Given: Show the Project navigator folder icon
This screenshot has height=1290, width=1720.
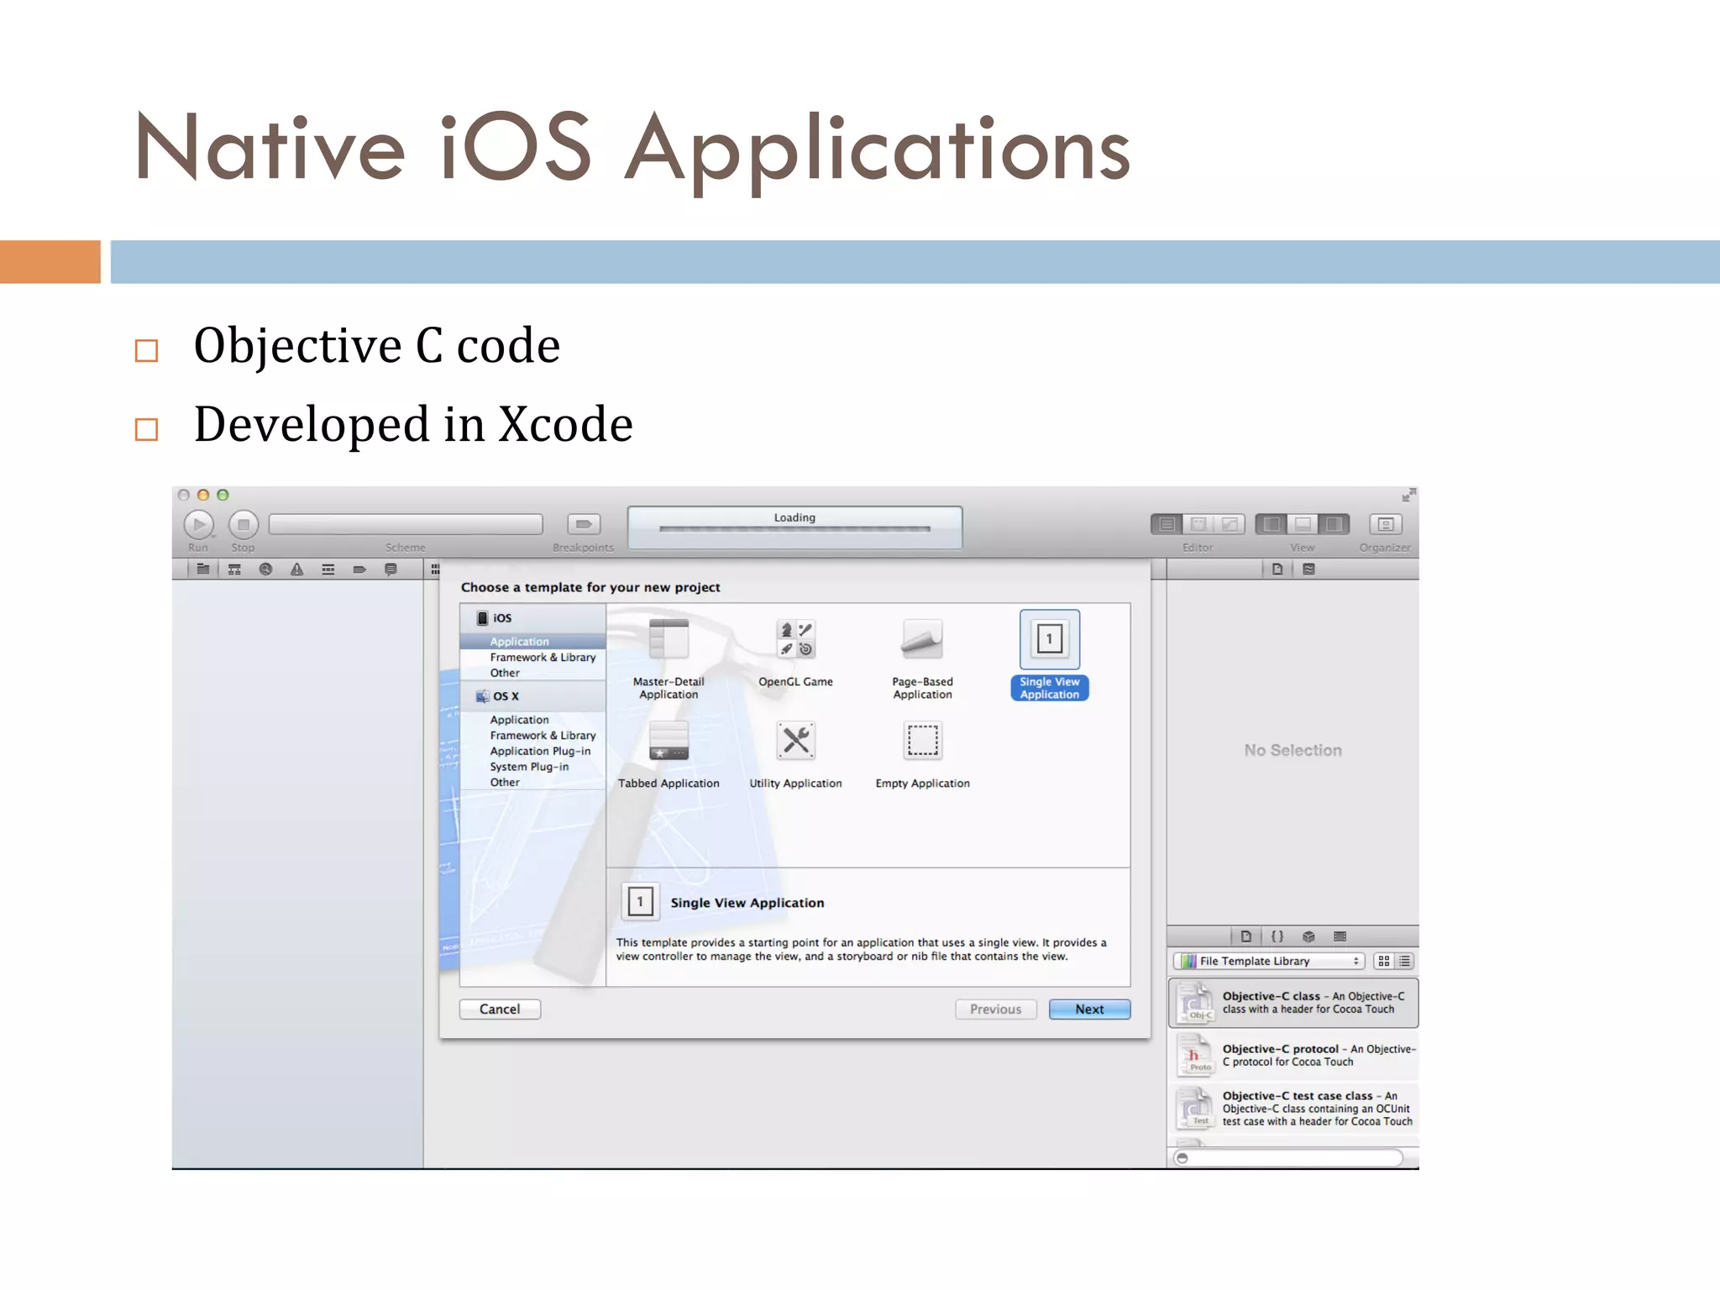Looking at the screenshot, I should tap(203, 569).
